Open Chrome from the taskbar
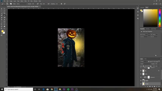 [x=52, y=89]
